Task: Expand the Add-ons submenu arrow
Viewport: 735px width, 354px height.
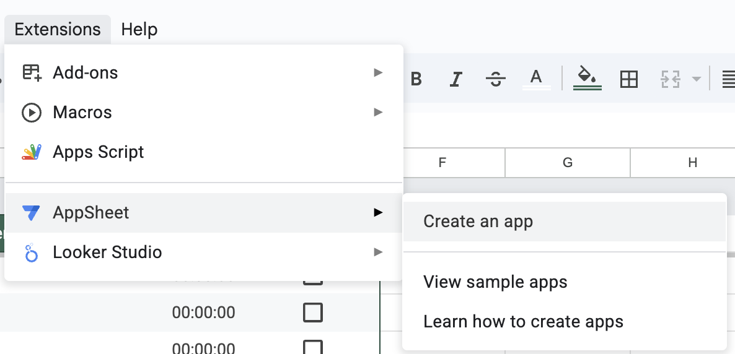Action: coord(378,73)
